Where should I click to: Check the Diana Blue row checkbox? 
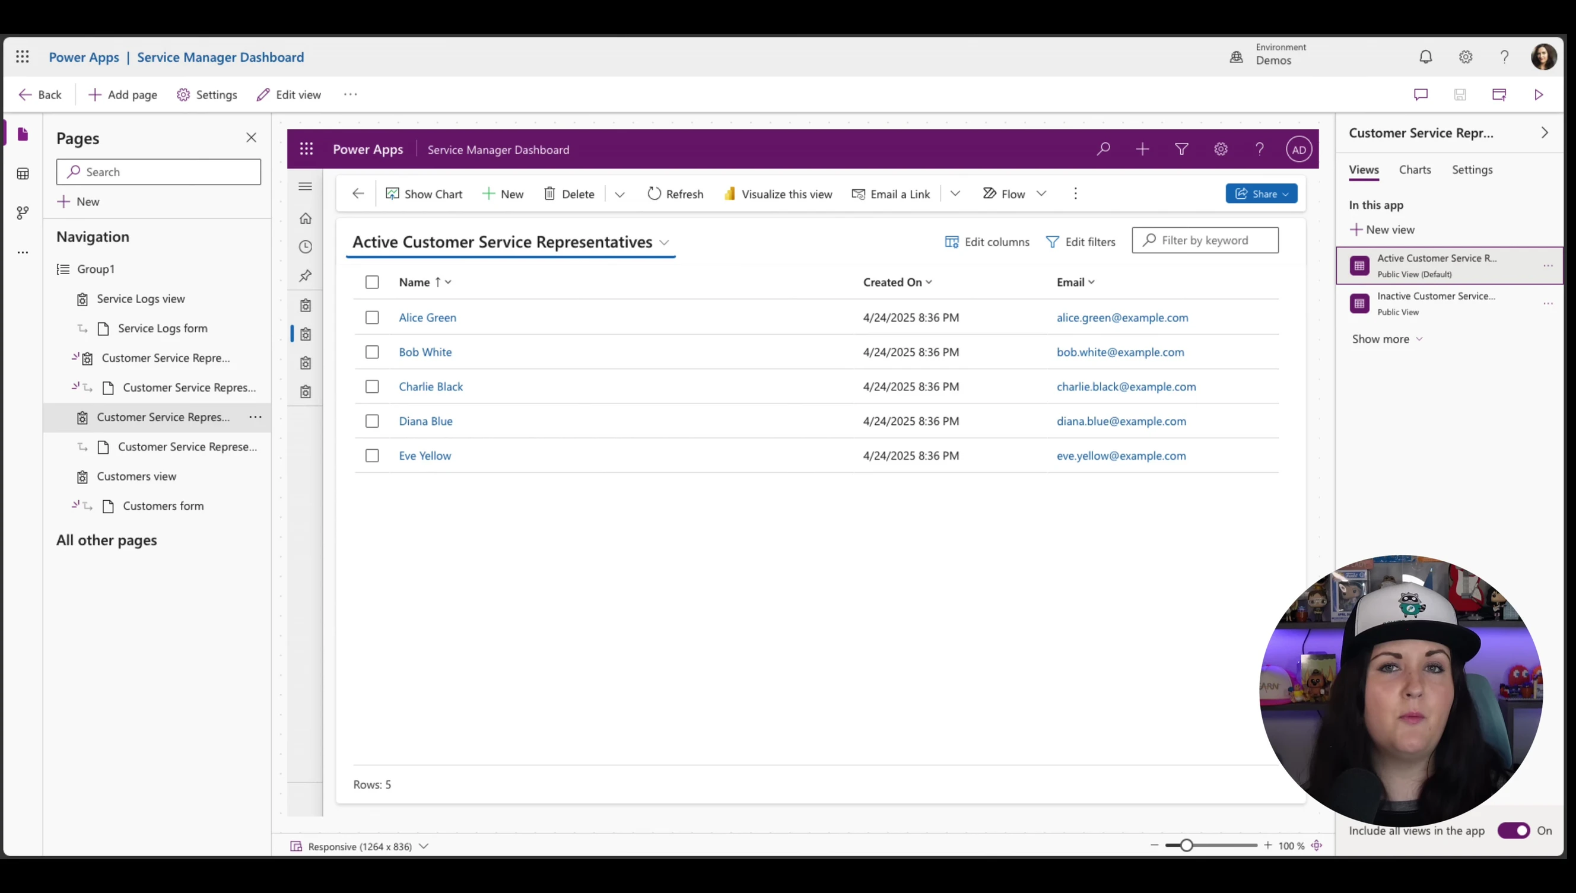[x=372, y=421]
